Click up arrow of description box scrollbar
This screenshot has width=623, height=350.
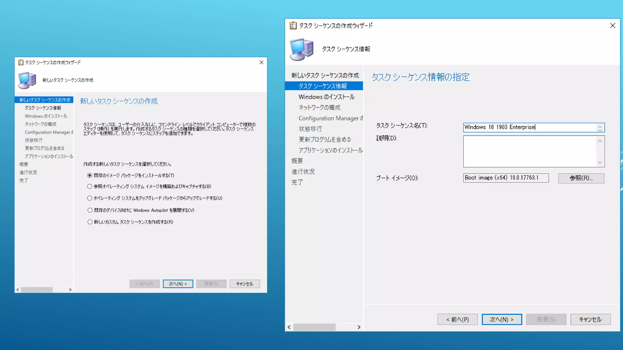point(600,141)
